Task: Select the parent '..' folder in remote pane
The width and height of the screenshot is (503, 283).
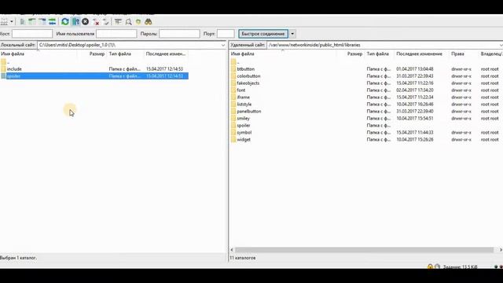Action: pyautogui.click(x=366, y=62)
